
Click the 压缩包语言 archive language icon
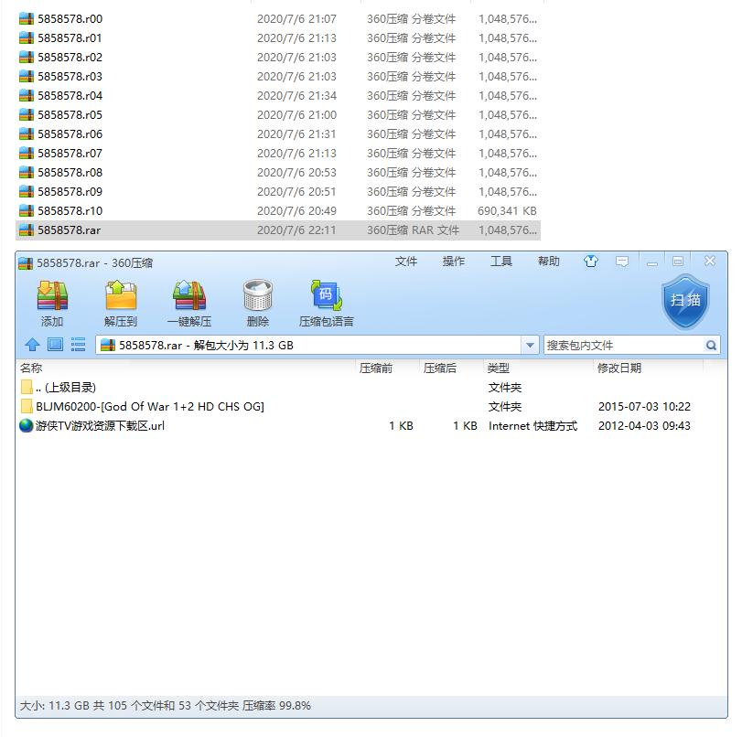point(325,299)
